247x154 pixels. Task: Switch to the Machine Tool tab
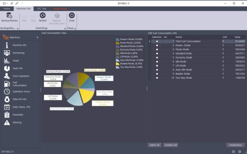point(23,9)
